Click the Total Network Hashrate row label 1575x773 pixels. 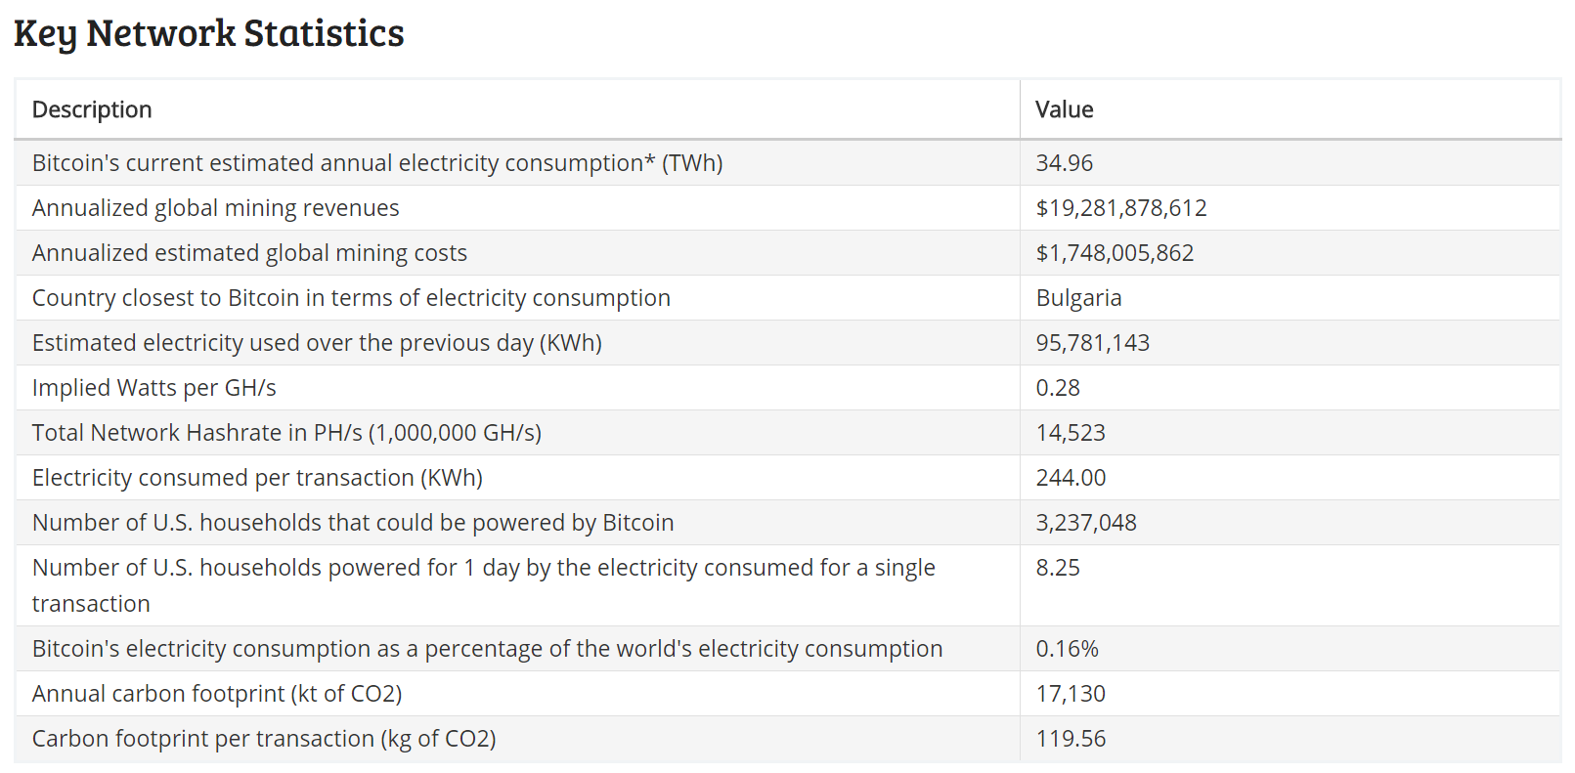click(x=286, y=433)
